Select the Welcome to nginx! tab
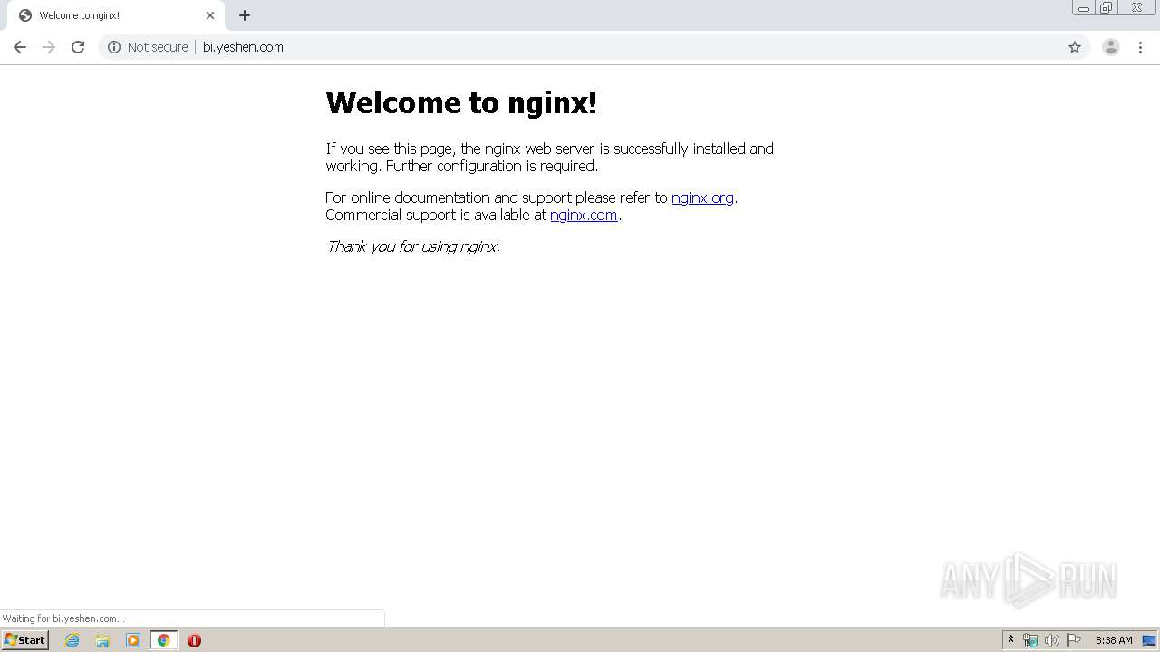This screenshot has width=1160, height=652. (114, 15)
